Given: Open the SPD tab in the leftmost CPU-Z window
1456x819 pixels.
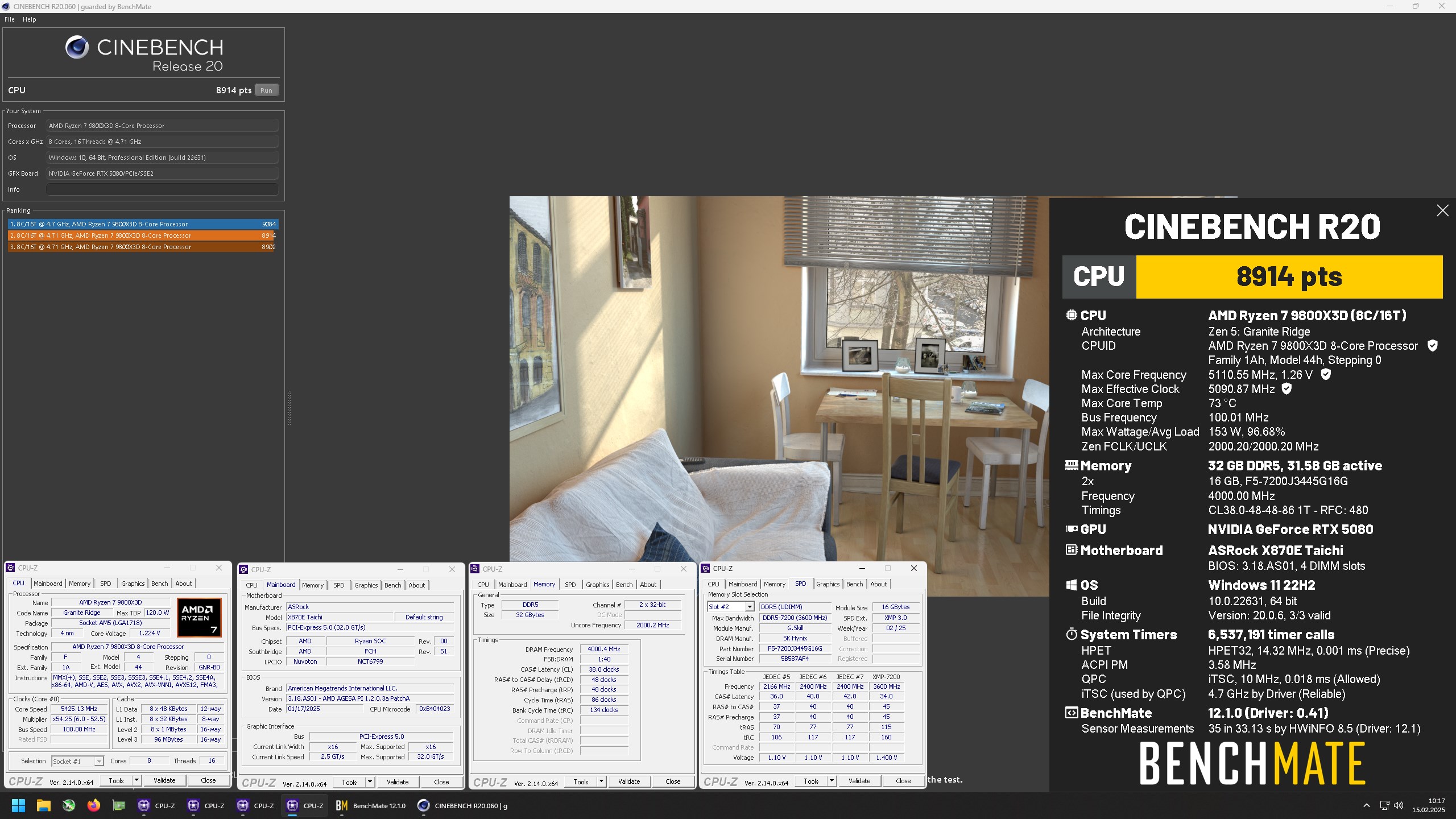Looking at the screenshot, I should point(106,584).
